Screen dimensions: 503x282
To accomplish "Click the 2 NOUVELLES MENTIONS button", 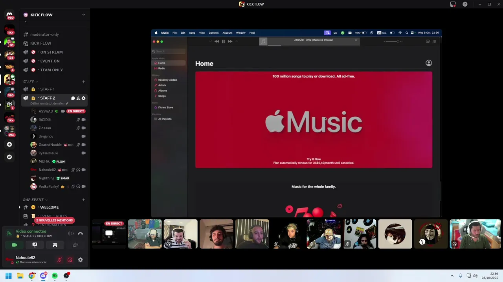I will pyautogui.click(x=54, y=221).
